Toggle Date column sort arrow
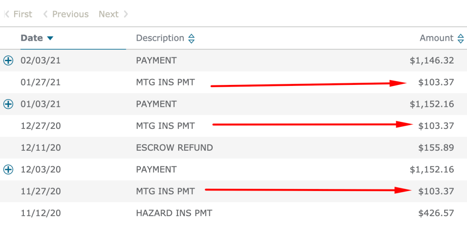Screen dimensions: 467x227 coord(50,38)
